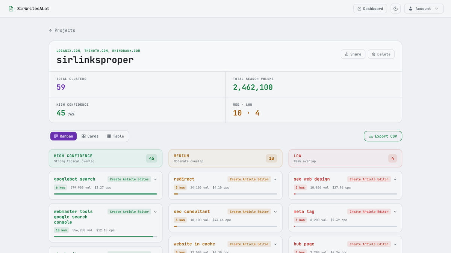Viewport: 451px width, 253px height.
Task: Click the googlebot search confidence progress bar
Action: point(106,194)
